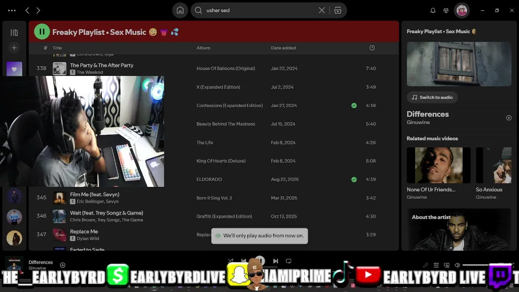Open album King Of Hearts (Deluxe)
519x292 pixels.
[221, 161]
